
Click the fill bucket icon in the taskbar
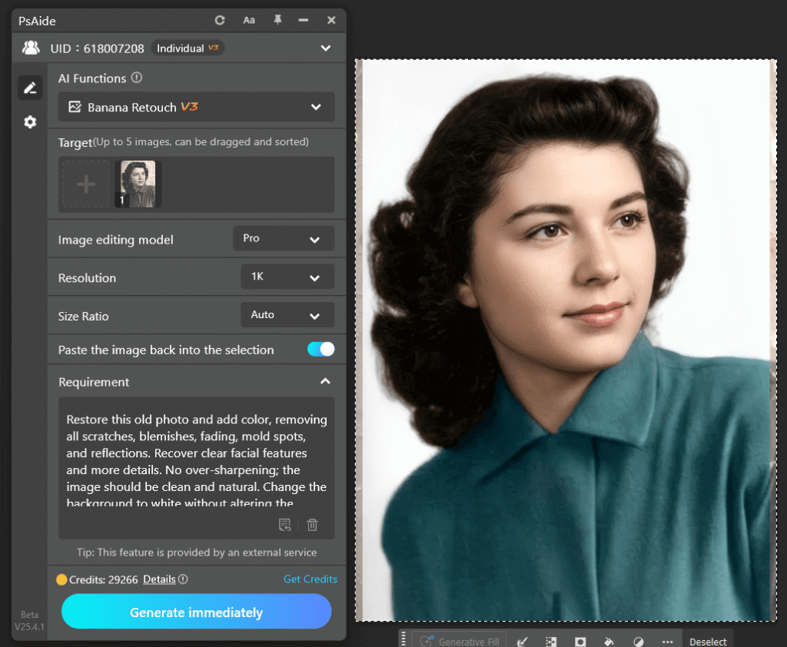[x=609, y=641]
